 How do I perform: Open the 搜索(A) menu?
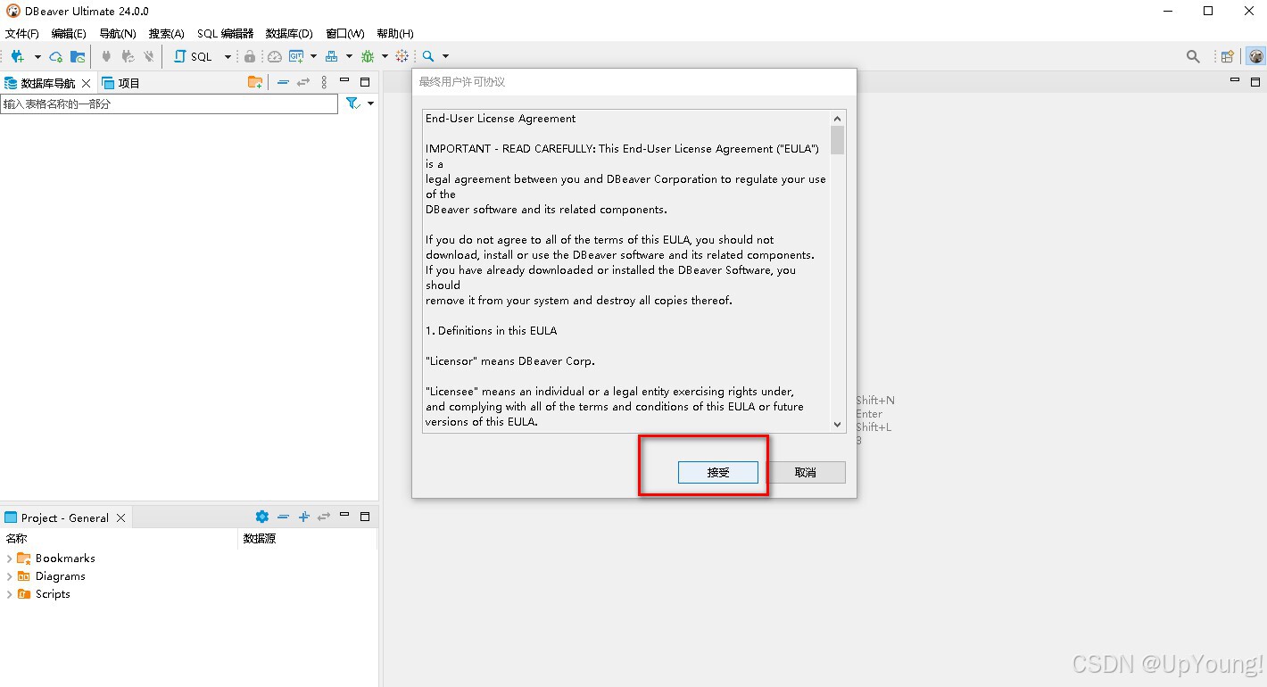tap(167, 34)
